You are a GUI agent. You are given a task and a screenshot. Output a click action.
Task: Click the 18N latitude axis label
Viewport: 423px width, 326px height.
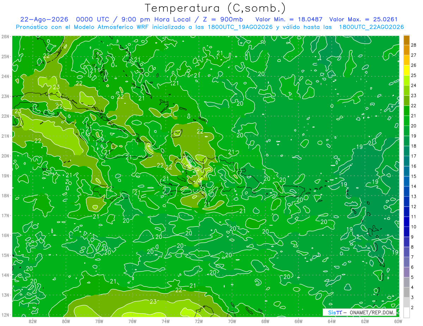pos(5,196)
